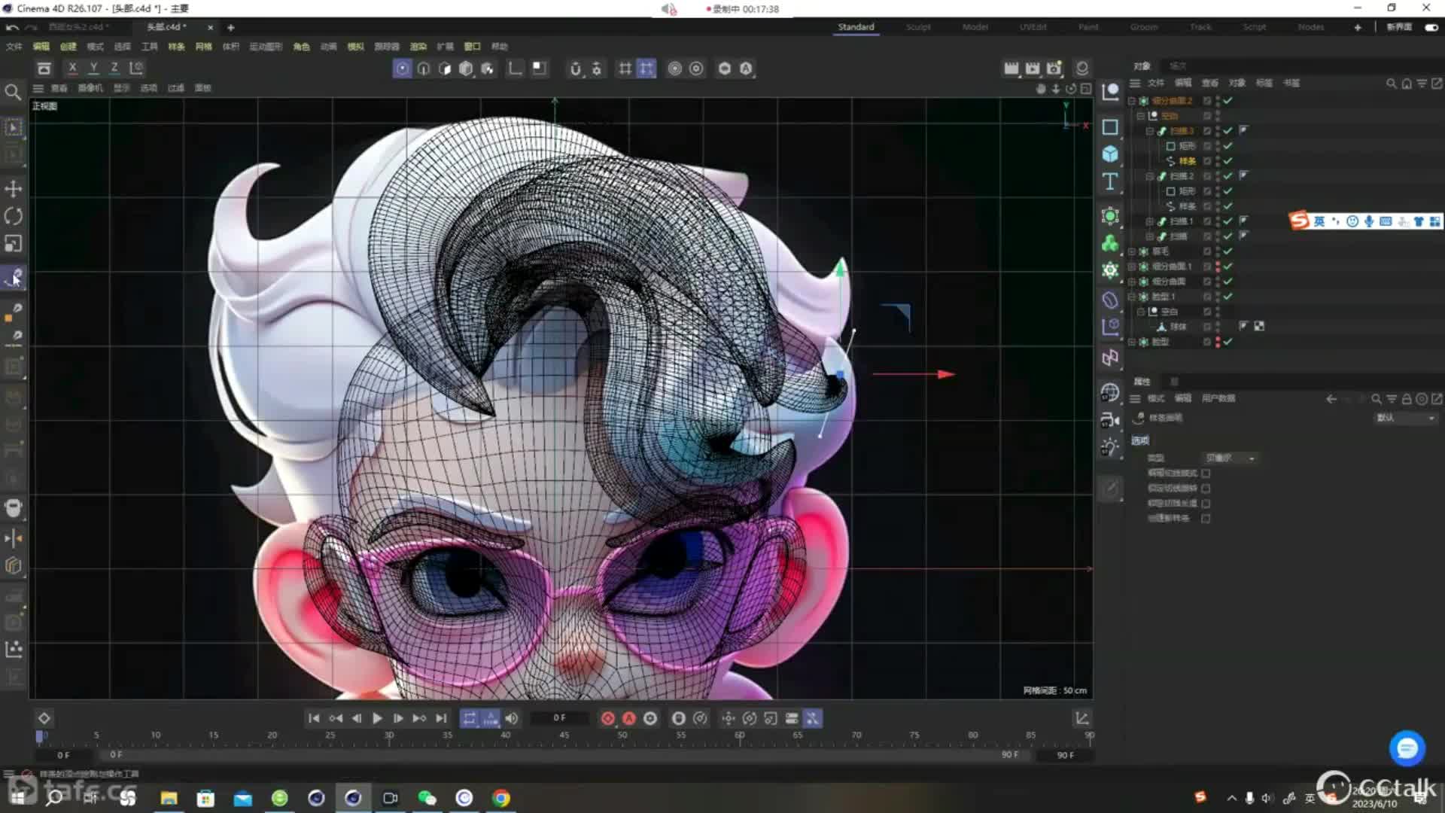1445x813 pixels.
Task: Click the 选项 tab button in Attributes
Action: click(x=1140, y=441)
